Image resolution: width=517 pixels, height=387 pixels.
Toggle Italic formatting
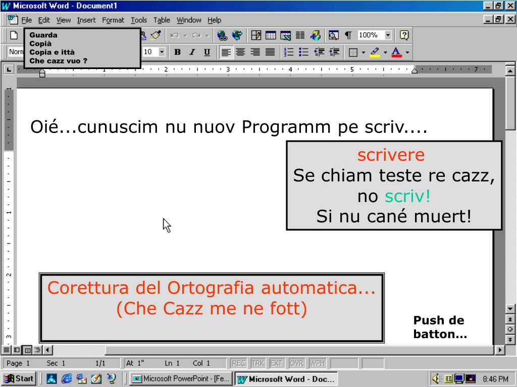(x=192, y=52)
